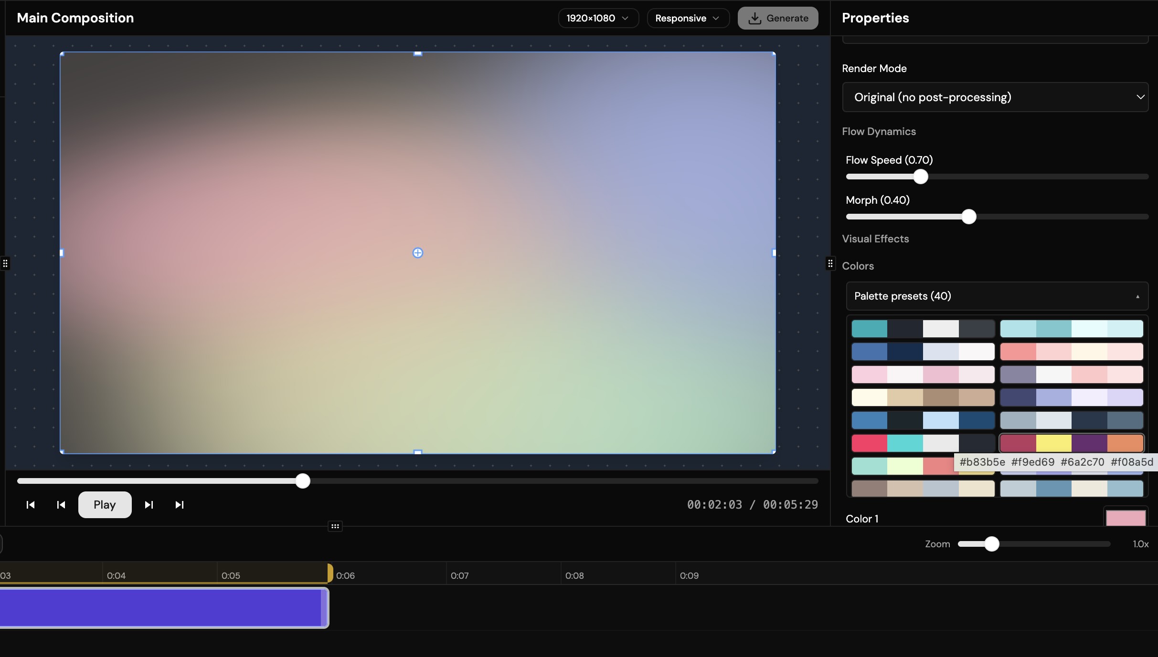Click the Generate download button
Image resolution: width=1158 pixels, height=657 pixels.
(778, 18)
